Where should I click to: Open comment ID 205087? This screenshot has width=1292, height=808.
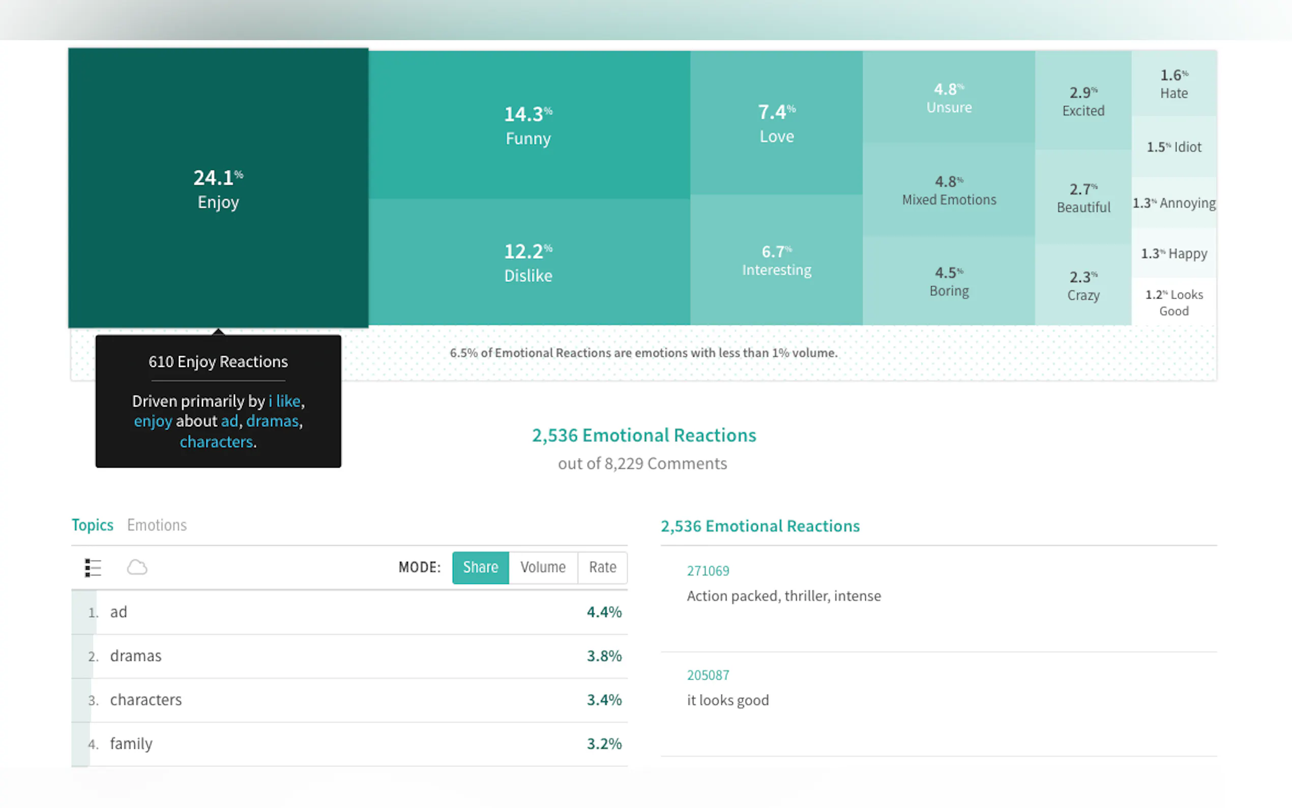tap(707, 675)
